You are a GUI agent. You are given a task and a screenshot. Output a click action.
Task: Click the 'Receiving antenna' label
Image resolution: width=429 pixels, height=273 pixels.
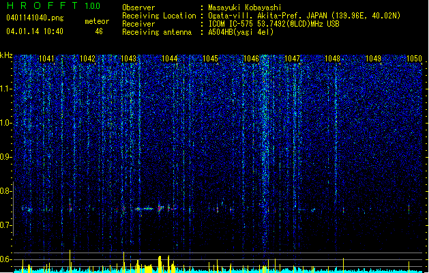pos(157,32)
